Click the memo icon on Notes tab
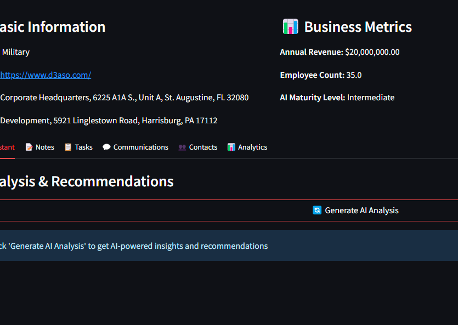 (x=29, y=147)
